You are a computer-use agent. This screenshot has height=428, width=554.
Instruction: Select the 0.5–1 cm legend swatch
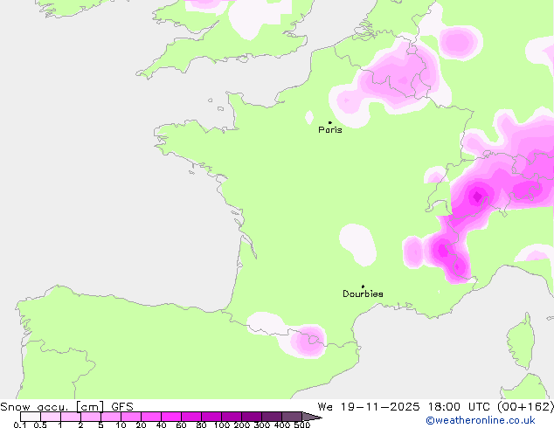point(51,417)
